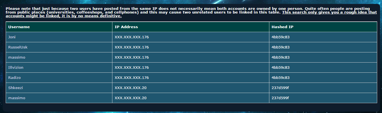Click Illvizion's hashed IP cell
382x113 pixels.
click(280, 68)
